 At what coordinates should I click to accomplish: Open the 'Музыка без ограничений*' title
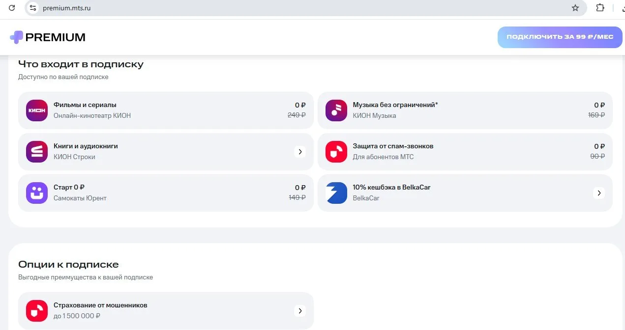click(x=395, y=105)
